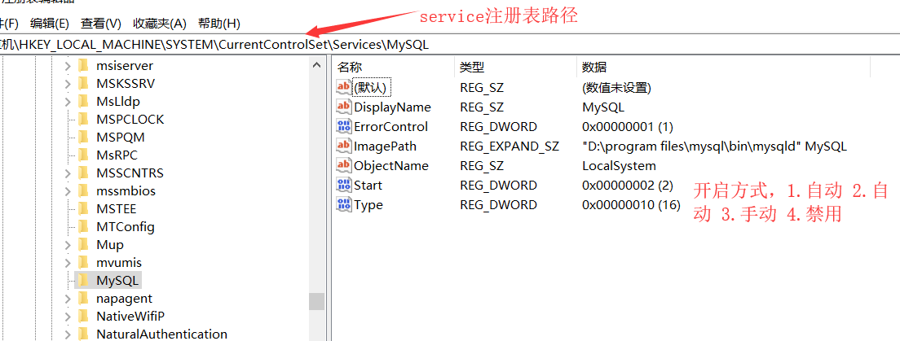Click the MTConfig folder icon

click(82, 227)
